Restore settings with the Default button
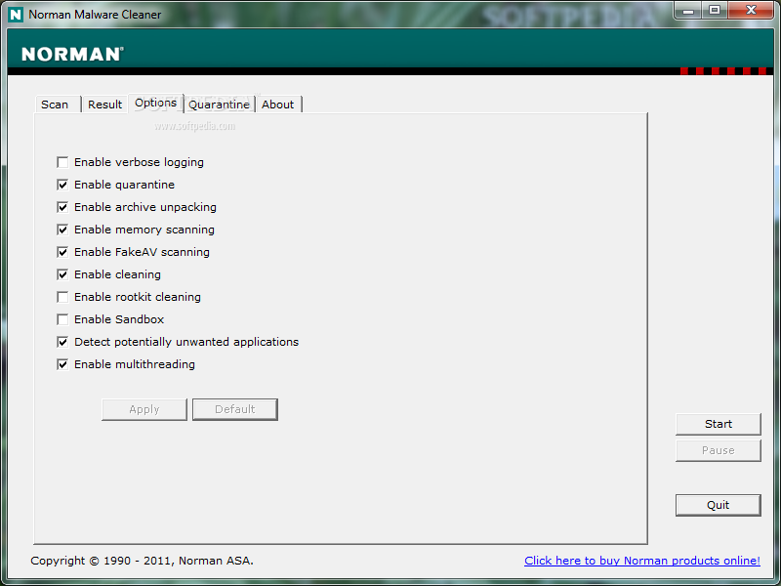Viewport: 781px width, 586px height. (x=235, y=409)
